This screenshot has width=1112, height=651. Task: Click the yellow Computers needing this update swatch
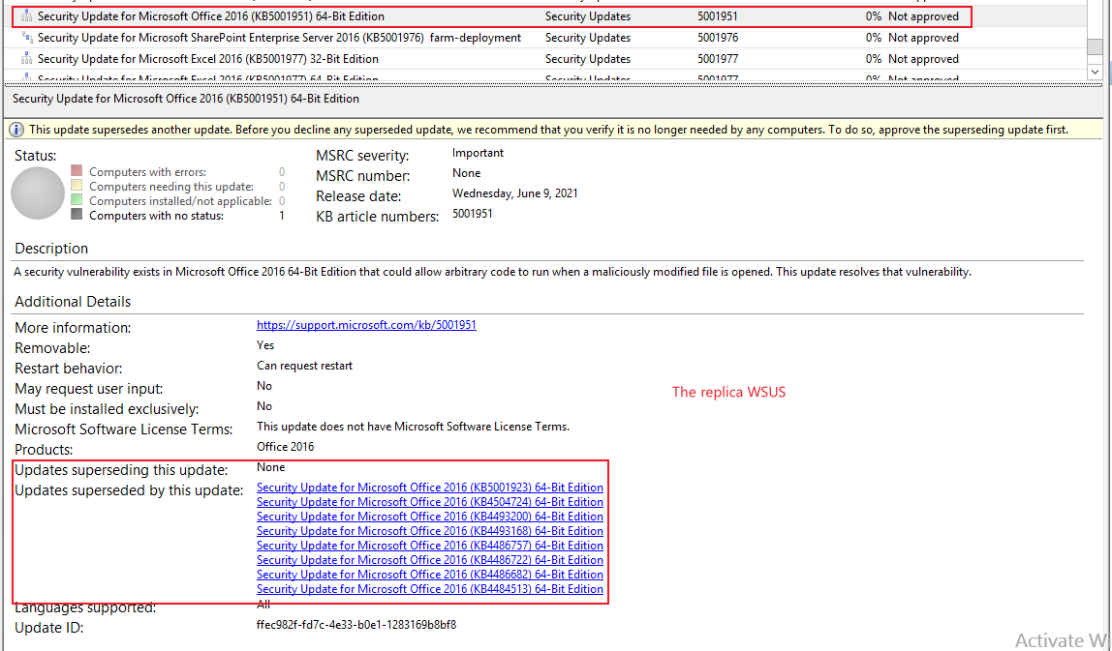[x=76, y=186]
